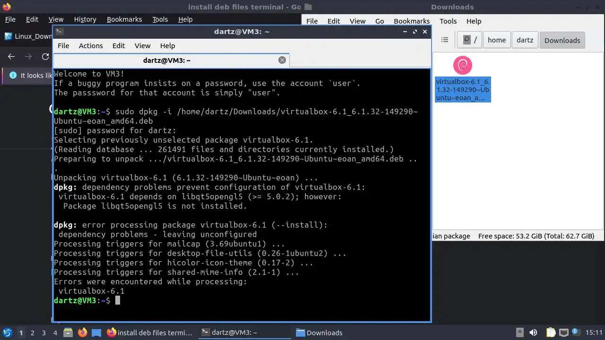Open the terminal View menu
Viewport: 605px width, 340px height.
point(142,46)
